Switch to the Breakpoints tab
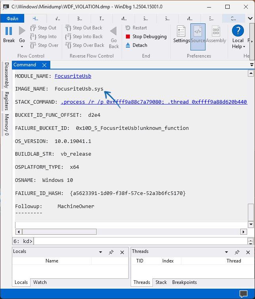255x299 pixels. [185, 282]
